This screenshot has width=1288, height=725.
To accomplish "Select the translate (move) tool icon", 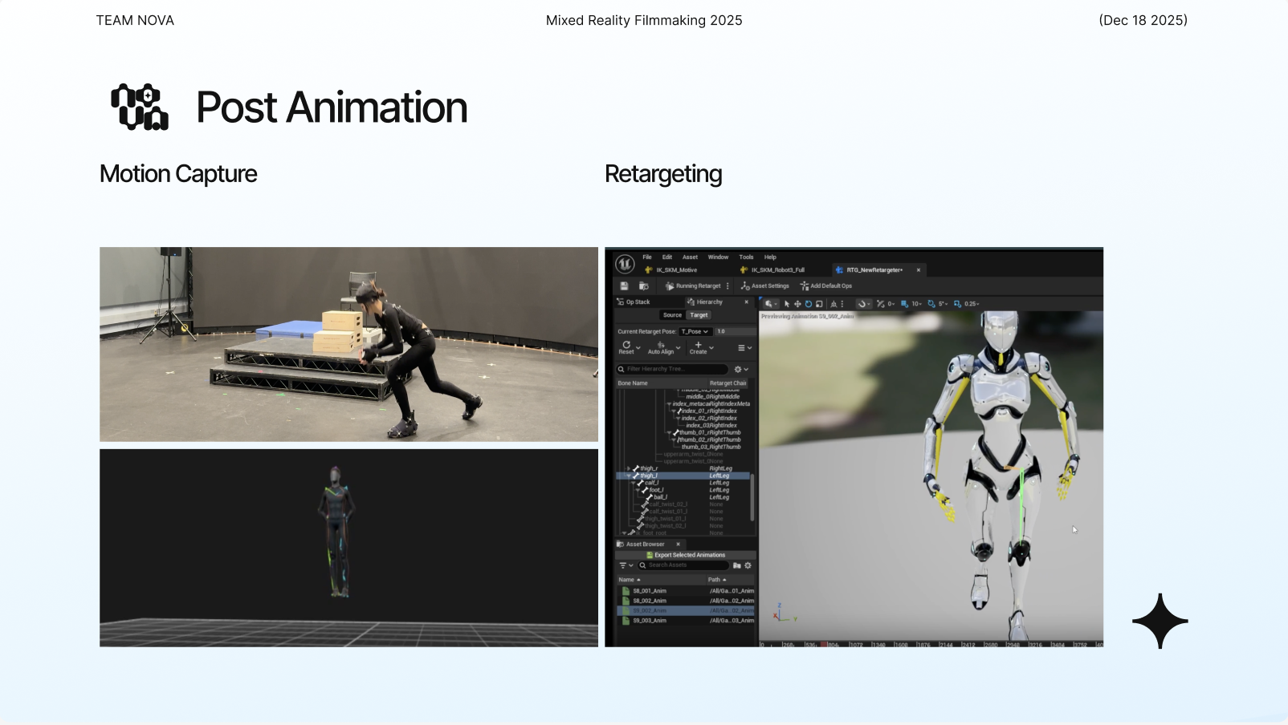I will (x=797, y=304).
